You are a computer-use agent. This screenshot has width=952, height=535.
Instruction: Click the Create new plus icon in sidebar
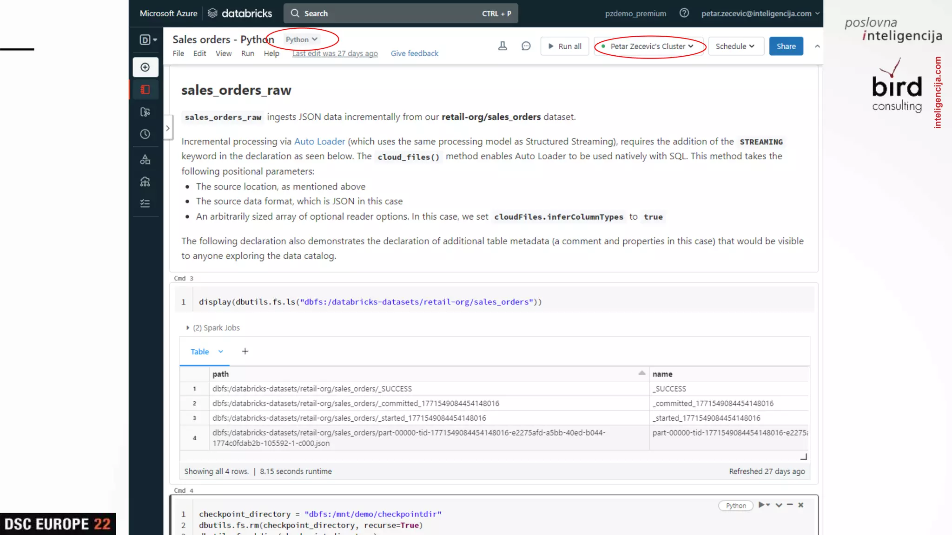[145, 67]
